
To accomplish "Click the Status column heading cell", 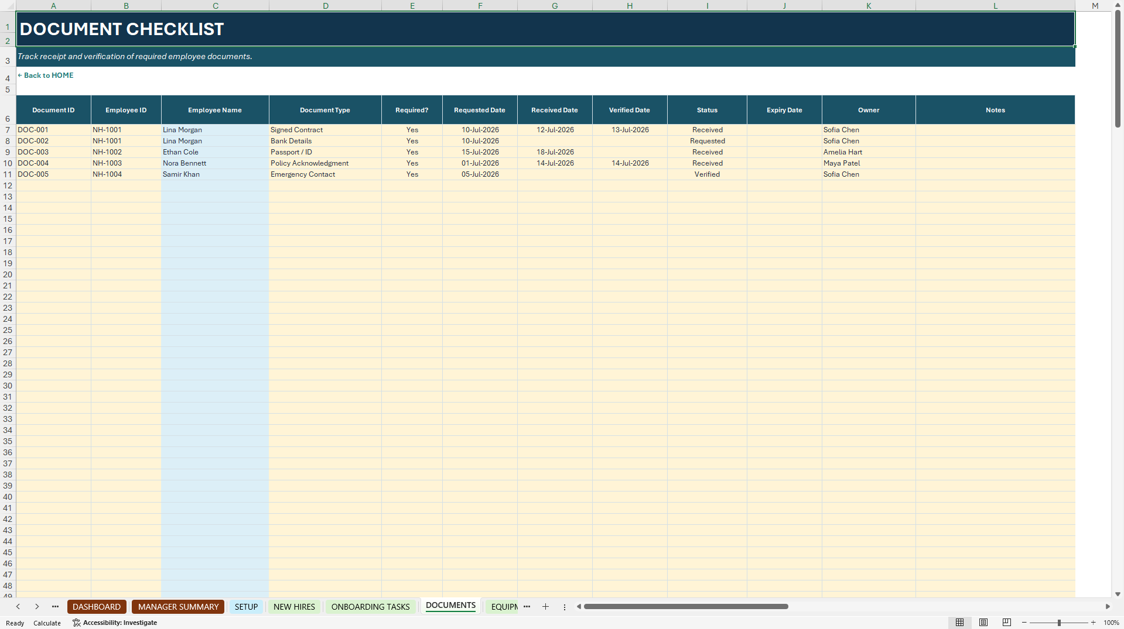I will tap(707, 110).
